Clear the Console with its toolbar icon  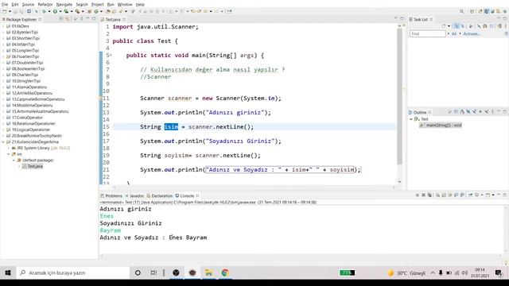438,195
